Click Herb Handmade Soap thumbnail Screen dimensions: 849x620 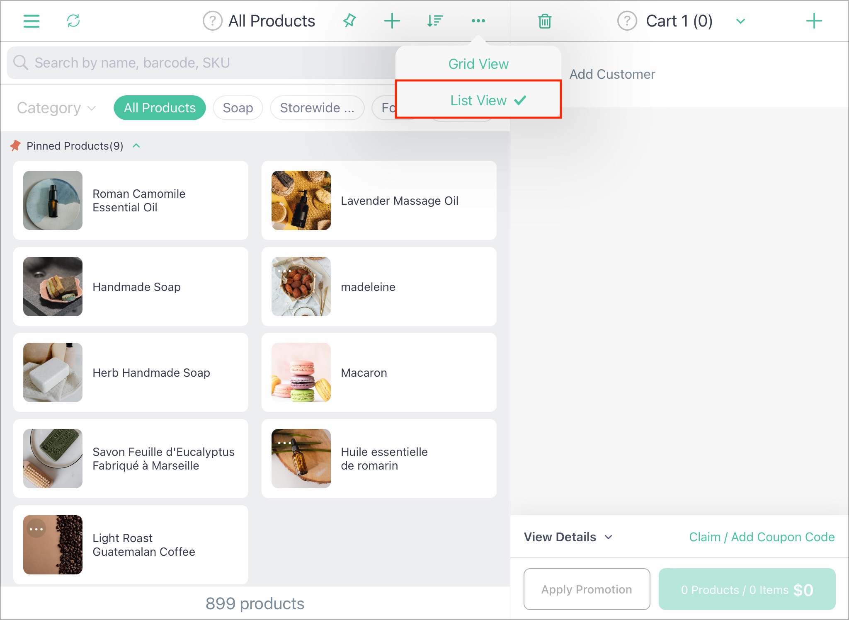(53, 372)
